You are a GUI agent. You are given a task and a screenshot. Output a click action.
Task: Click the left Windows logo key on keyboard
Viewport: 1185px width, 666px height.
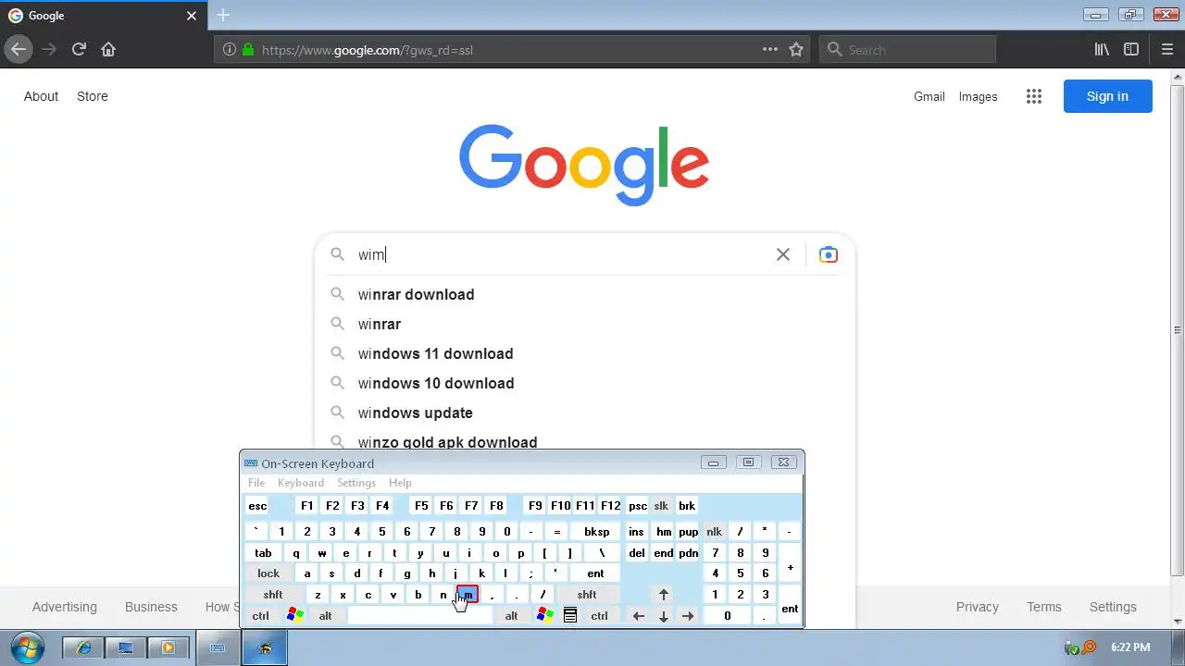294,615
